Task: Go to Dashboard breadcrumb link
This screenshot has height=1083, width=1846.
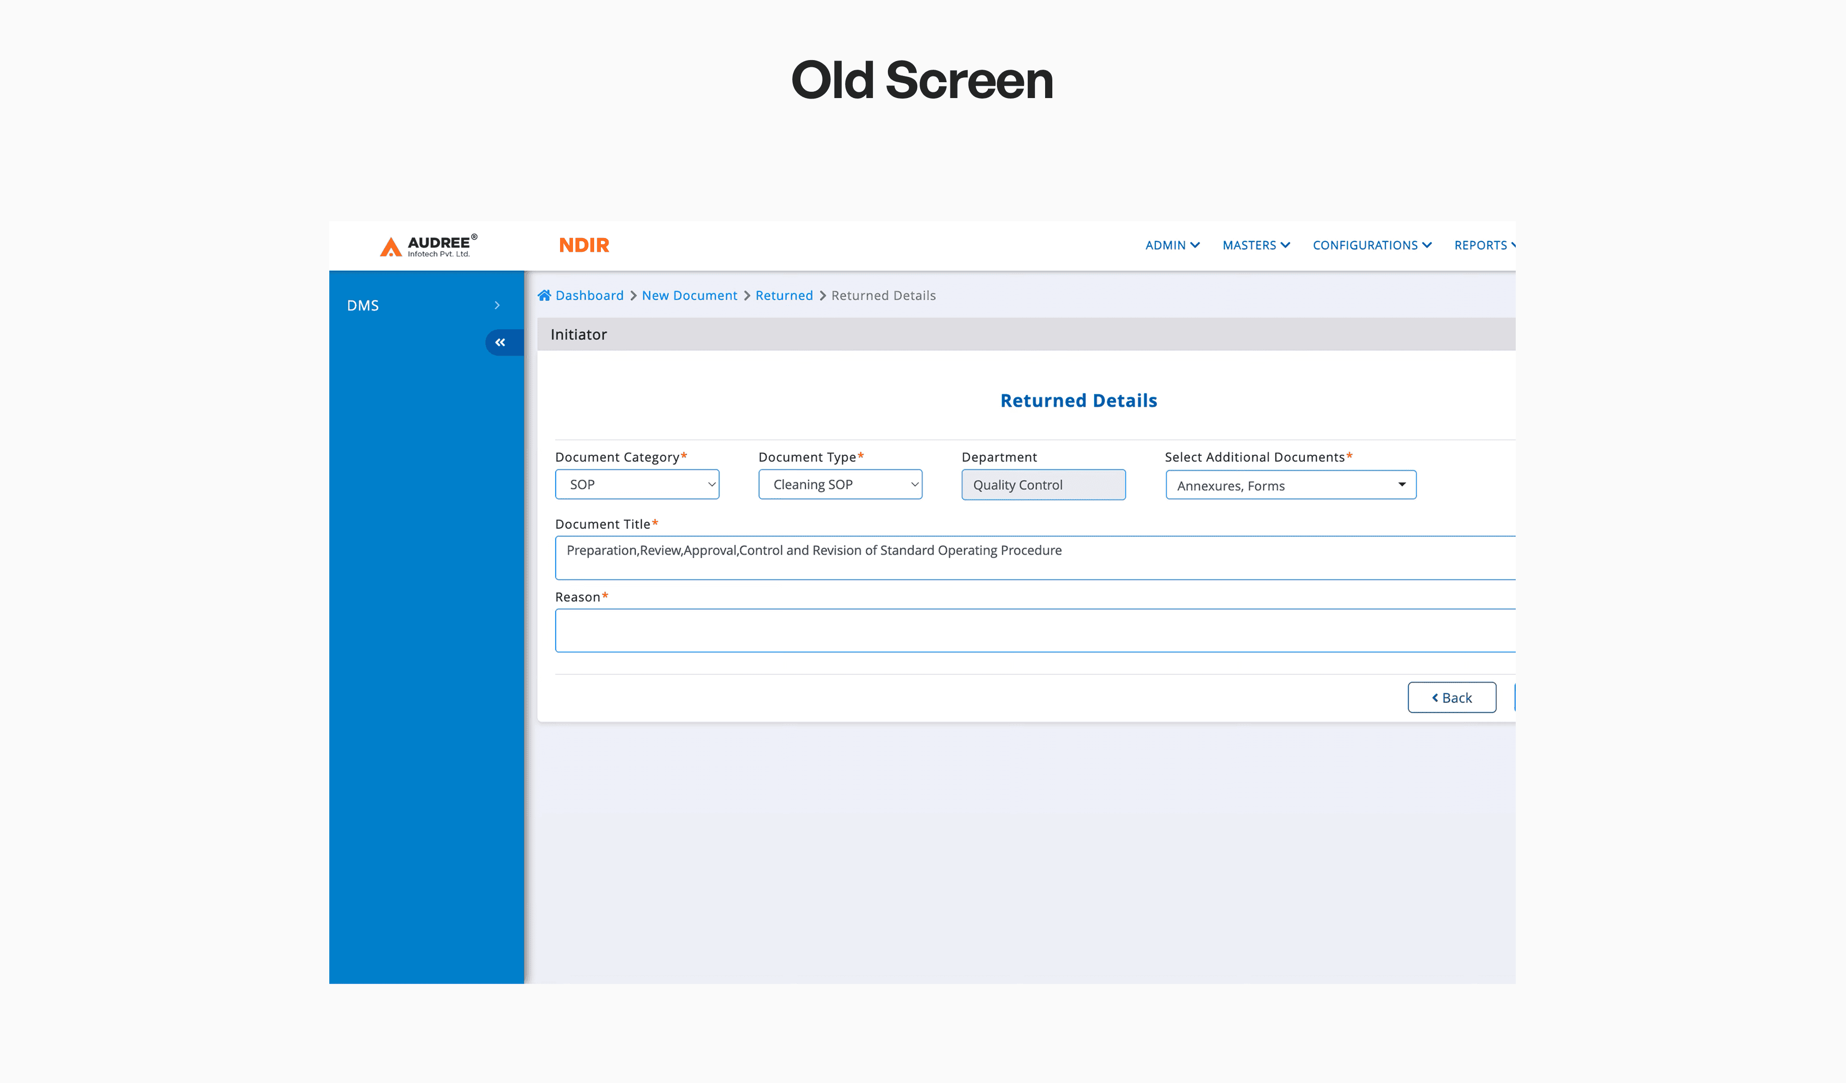Action: (589, 295)
